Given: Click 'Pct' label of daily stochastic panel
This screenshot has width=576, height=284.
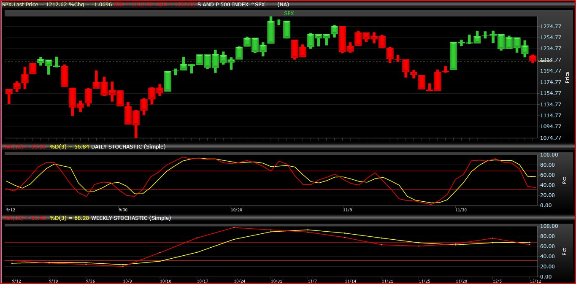Looking at the screenshot, I should pos(564,180).
